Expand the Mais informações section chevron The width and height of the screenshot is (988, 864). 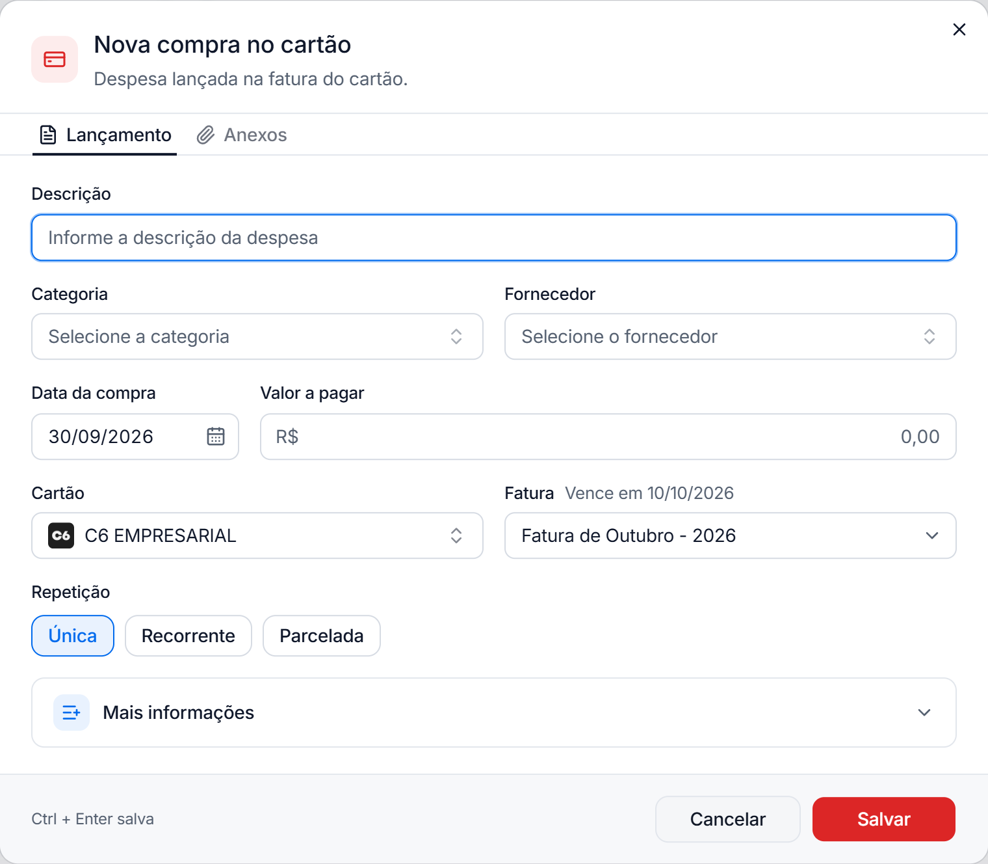click(924, 712)
